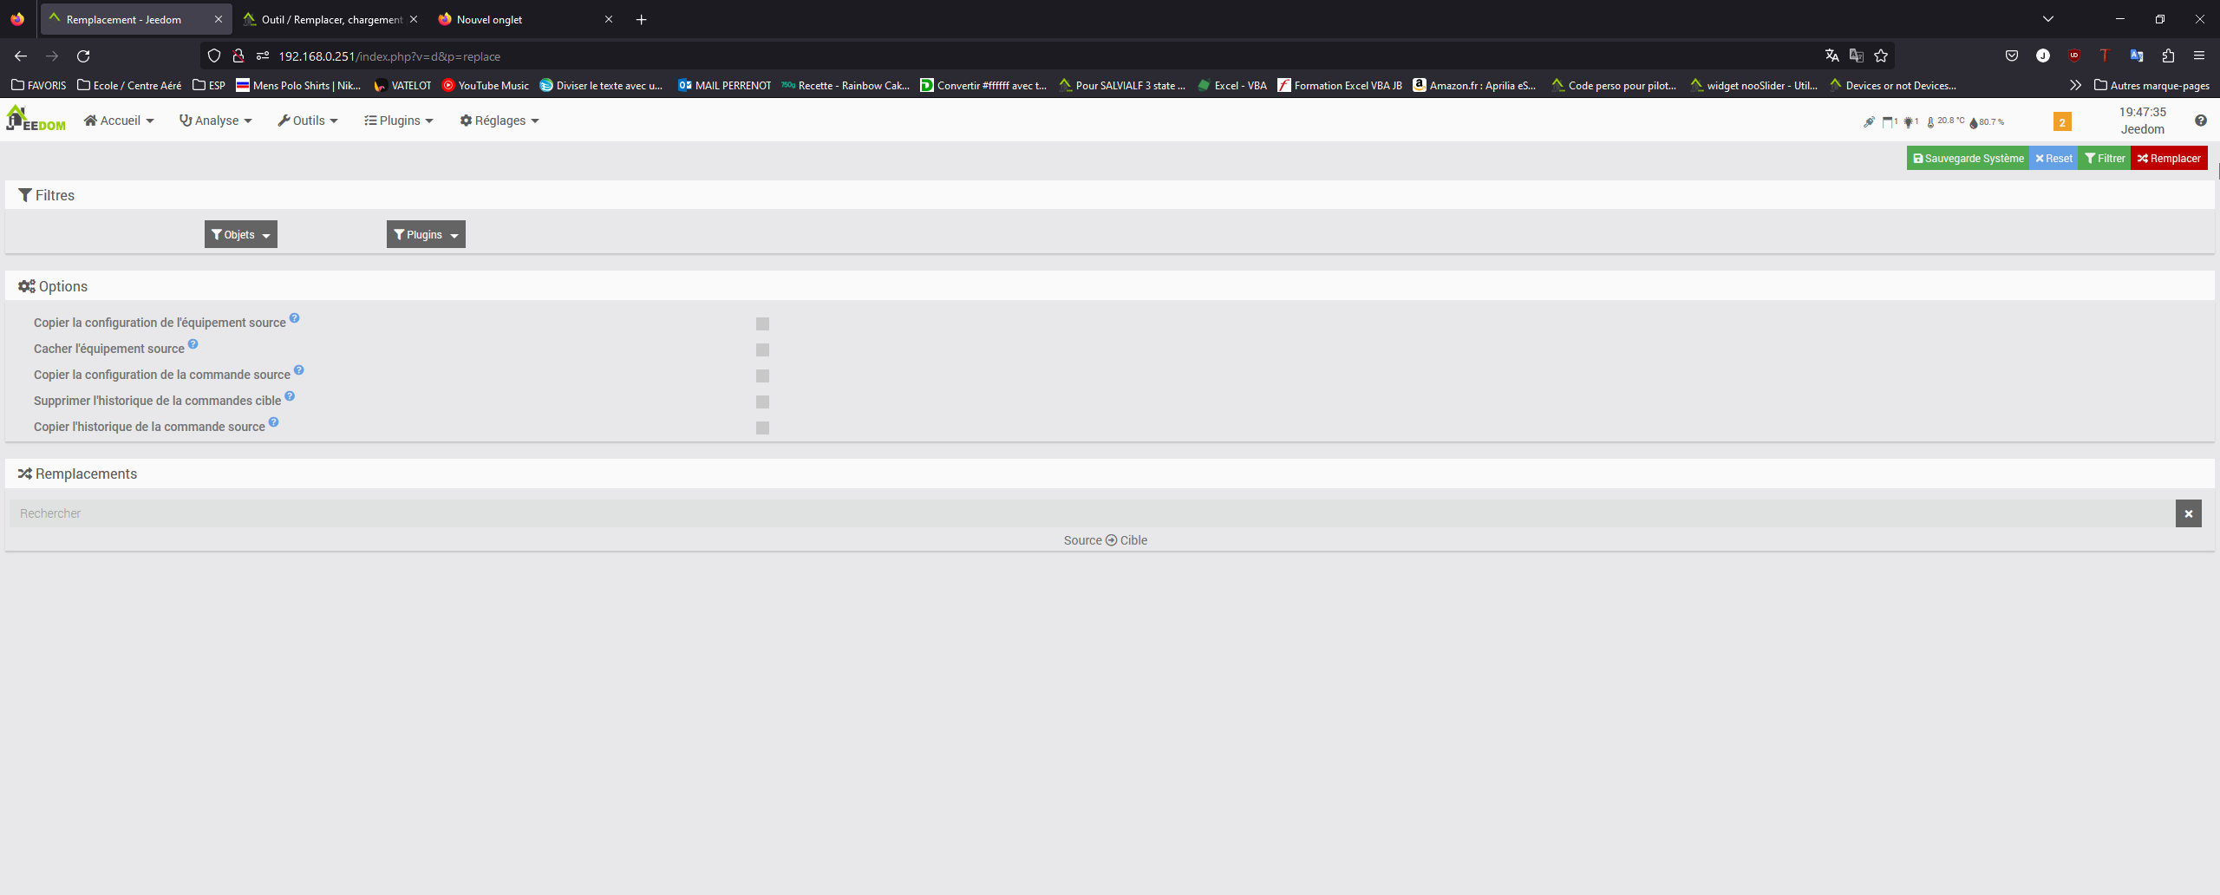Show help for Cacher l'équipement source

coord(193,344)
